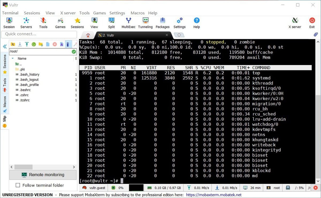321x198 pixels.
Task: Open the Macros menu
Action: click(137, 13)
